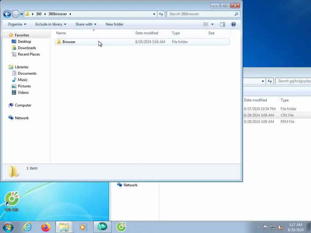Select Network in the front window pane
This screenshot has width=311, height=233.
coord(22,118)
